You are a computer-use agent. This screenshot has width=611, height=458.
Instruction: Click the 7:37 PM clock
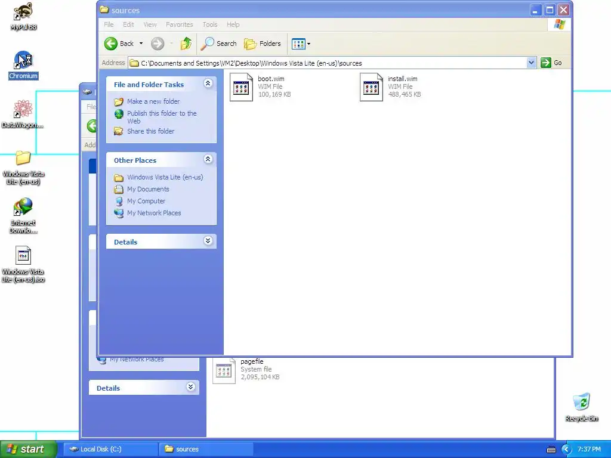(x=589, y=450)
